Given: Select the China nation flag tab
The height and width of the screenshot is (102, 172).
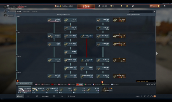Looking at the screenshot, I should (x=80, y=84).
